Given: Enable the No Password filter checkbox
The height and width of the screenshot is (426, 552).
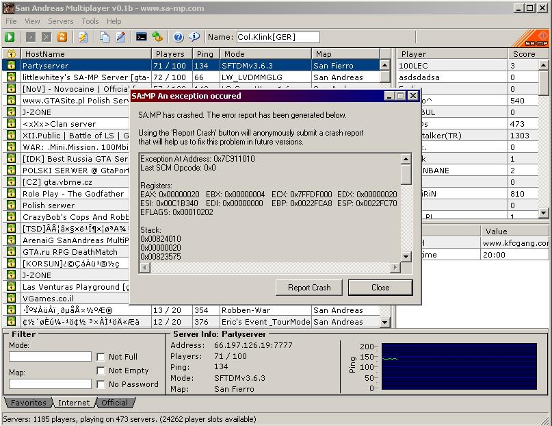Looking at the screenshot, I should point(101,384).
